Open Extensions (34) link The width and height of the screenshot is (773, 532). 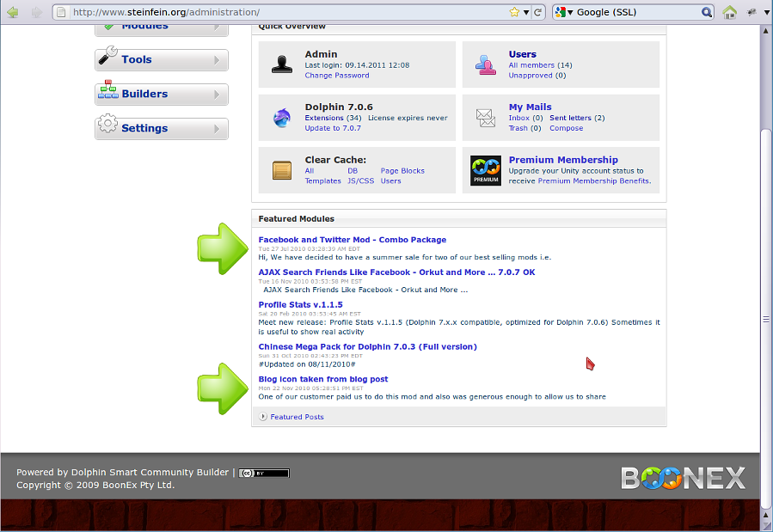coord(333,118)
